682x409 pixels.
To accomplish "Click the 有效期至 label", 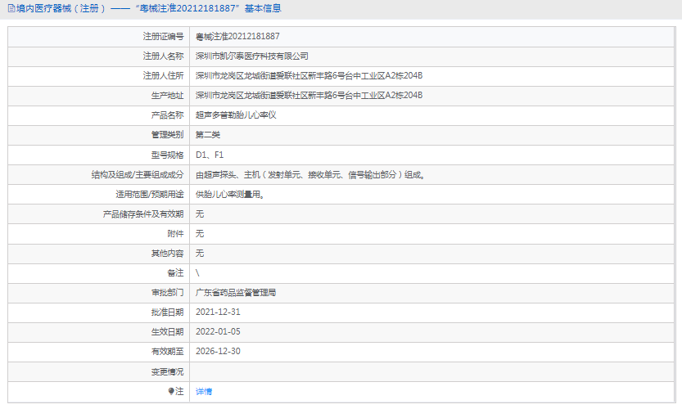I will pyautogui.click(x=168, y=352).
